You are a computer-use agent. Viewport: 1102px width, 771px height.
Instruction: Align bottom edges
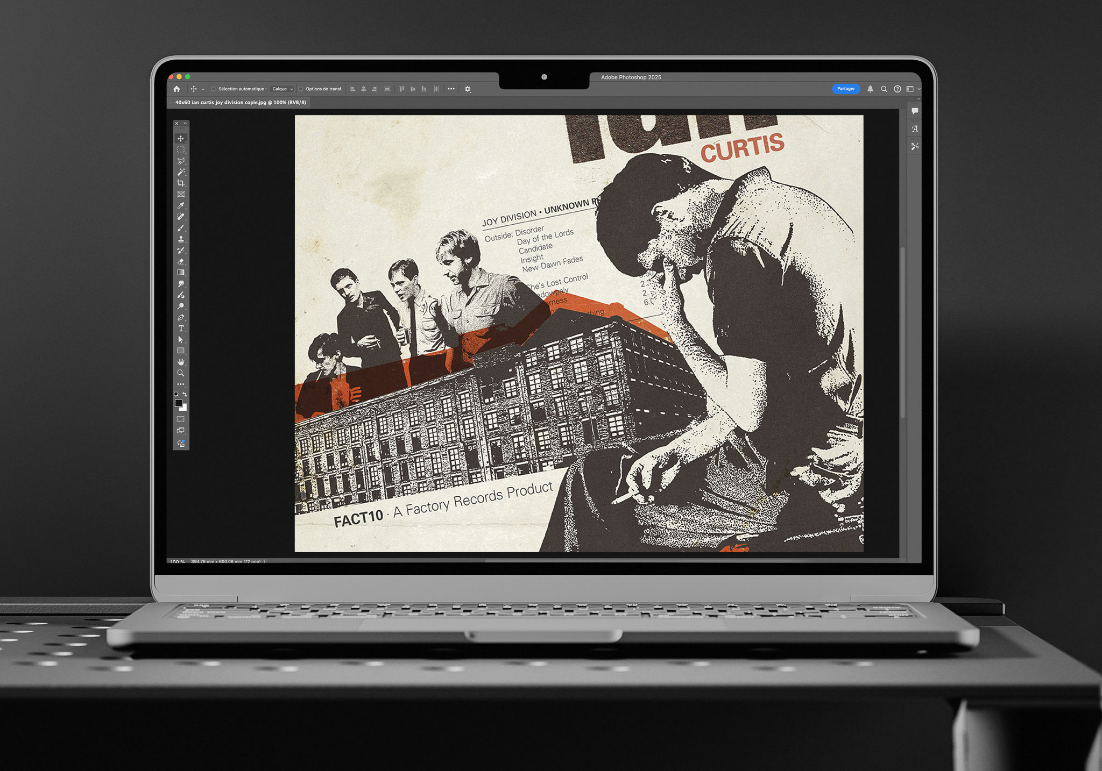[x=424, y=89]
